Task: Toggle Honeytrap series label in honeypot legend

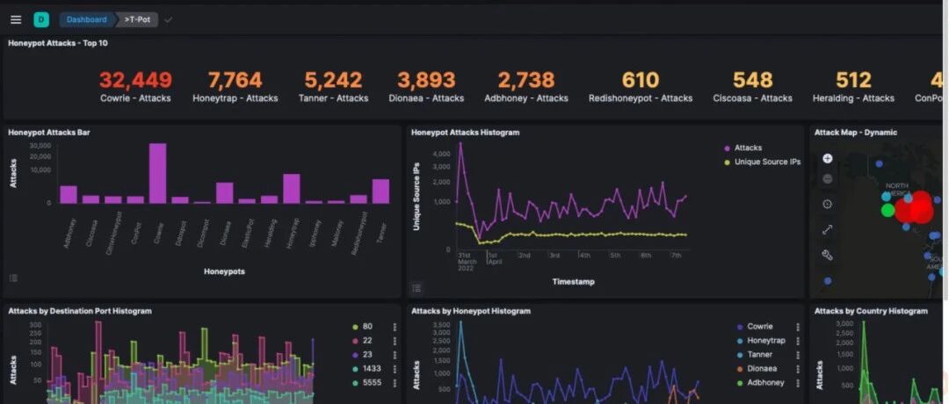Action: click(765, 341)
